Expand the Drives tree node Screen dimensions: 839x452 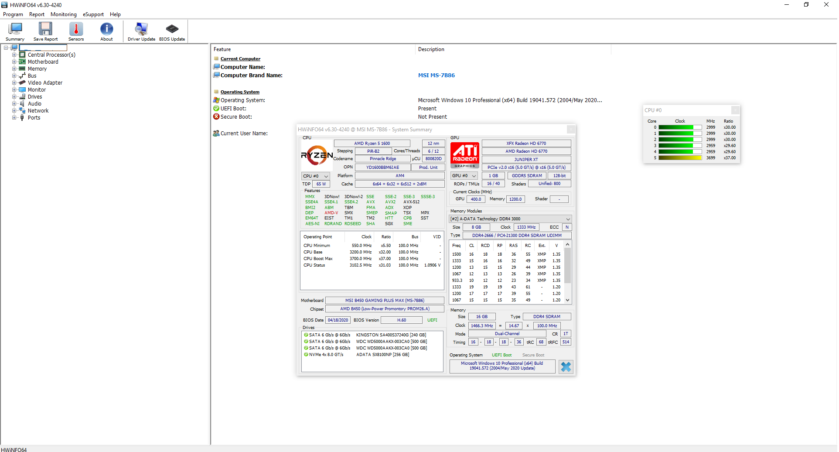pyautogui.click(x=14, y=97)
